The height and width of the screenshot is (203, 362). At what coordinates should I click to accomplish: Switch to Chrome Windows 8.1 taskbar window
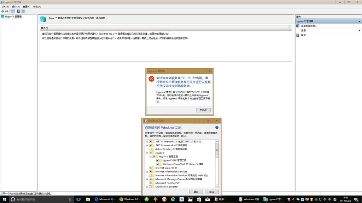[130, 199]
